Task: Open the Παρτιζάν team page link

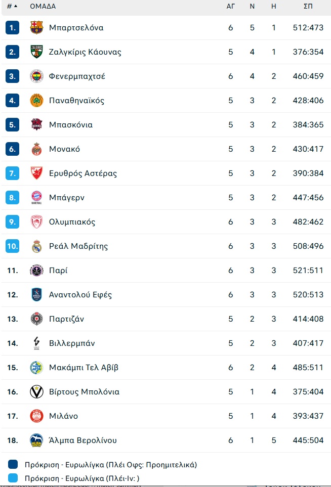Action: click(x=66, y=319)
